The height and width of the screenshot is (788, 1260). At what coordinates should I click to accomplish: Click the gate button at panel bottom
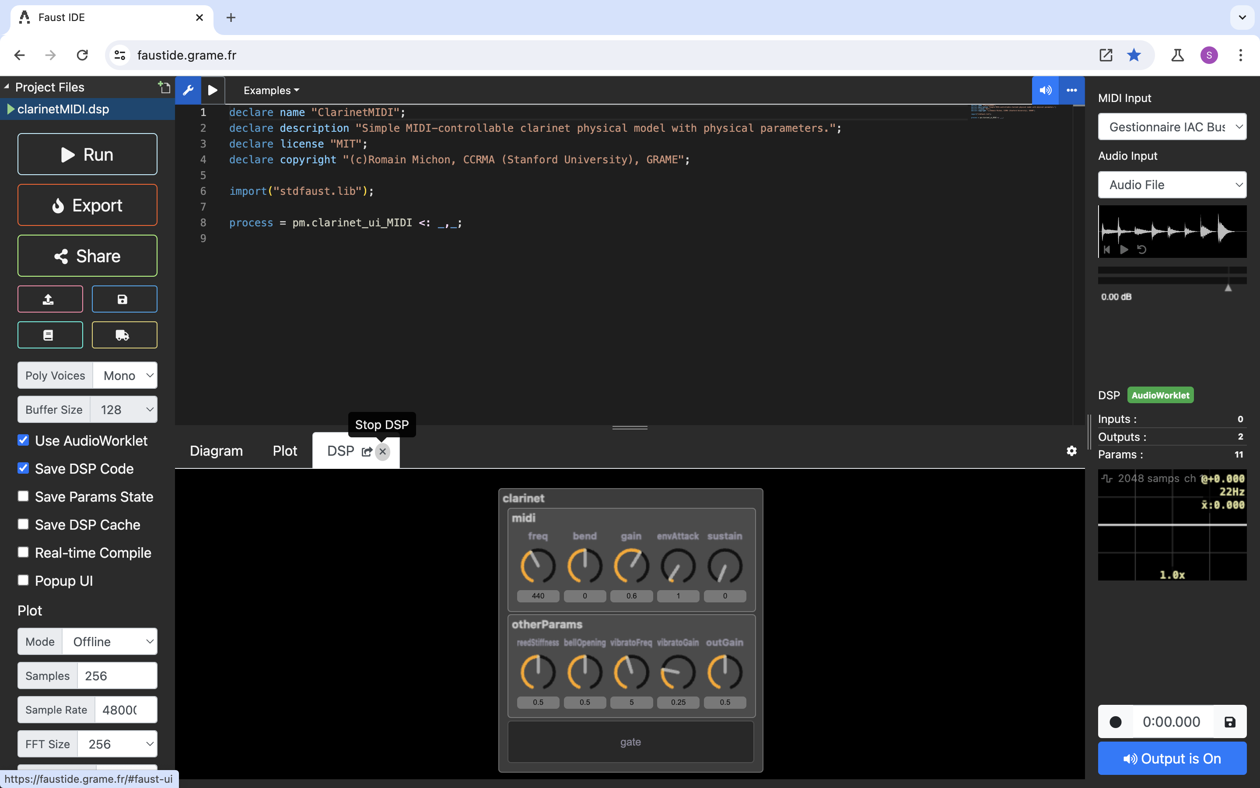click(x=630, y=741)
